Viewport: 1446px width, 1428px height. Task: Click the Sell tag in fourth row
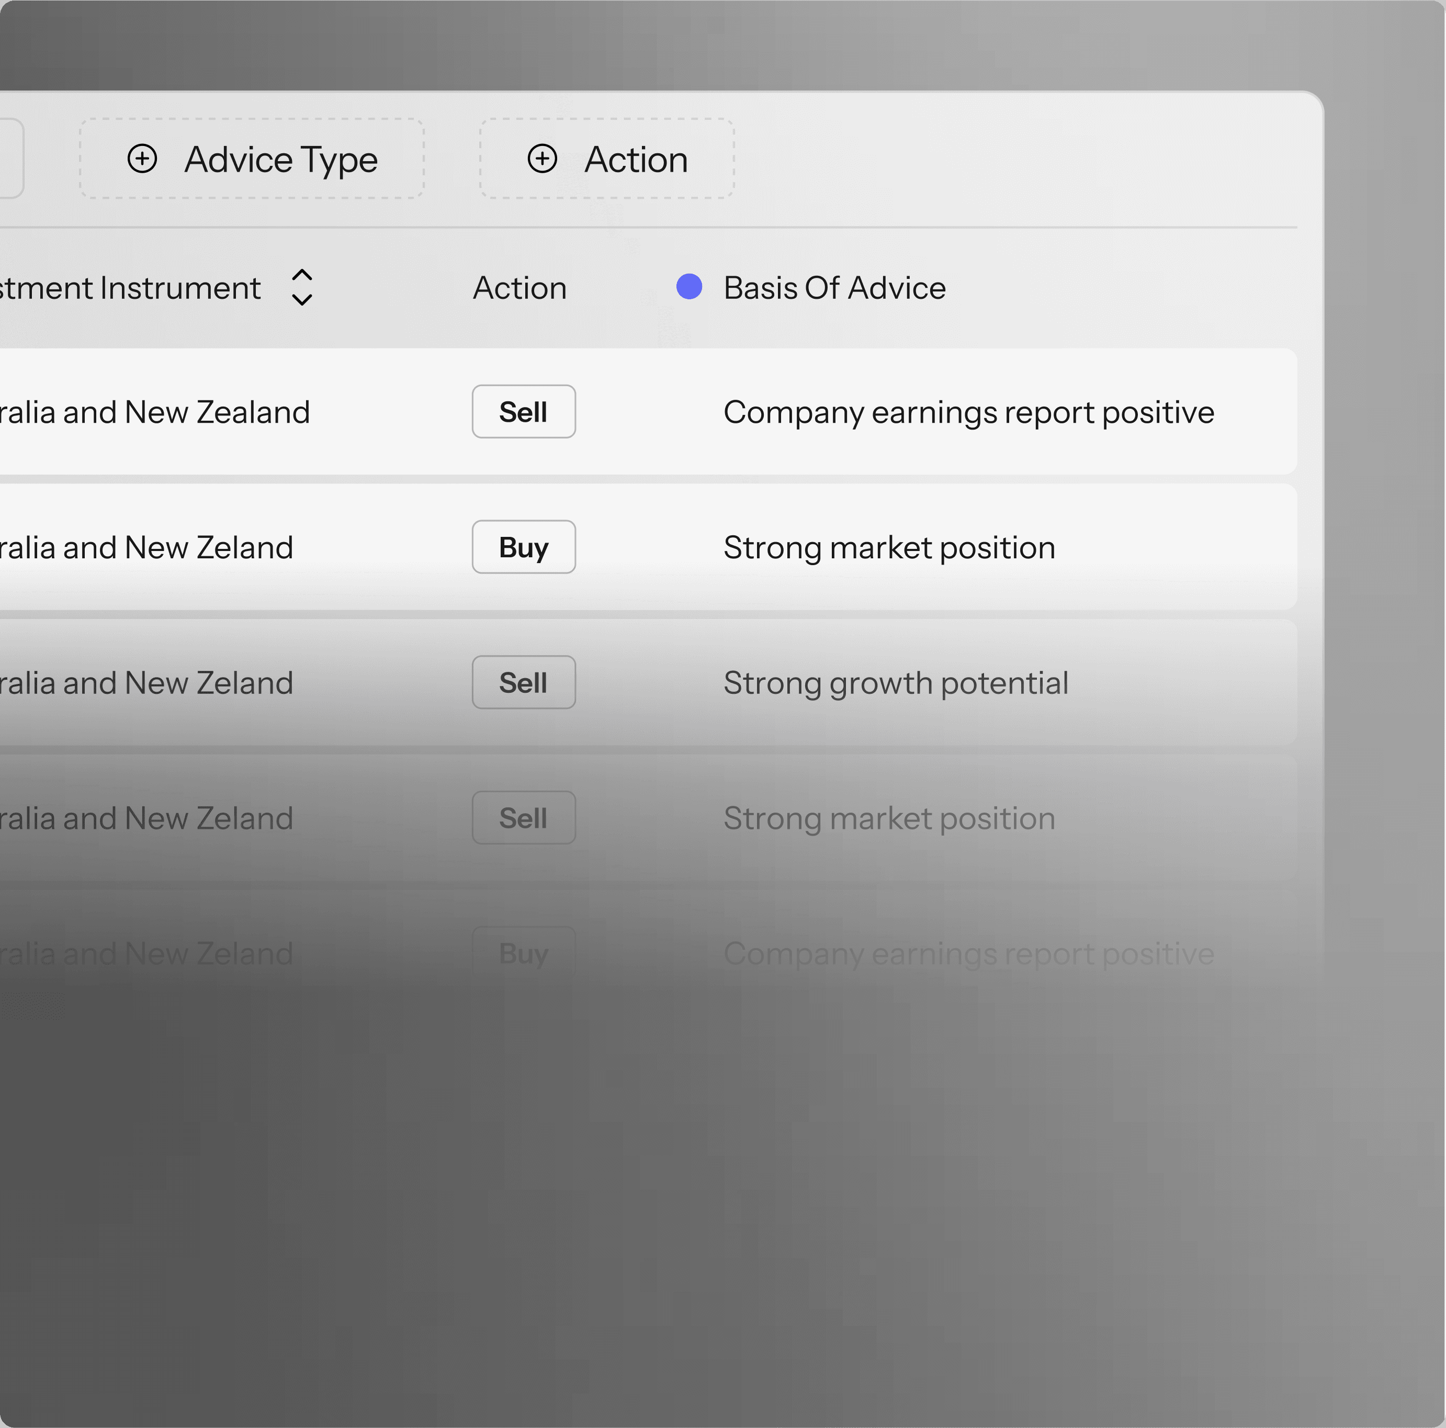tap(523, 818)
